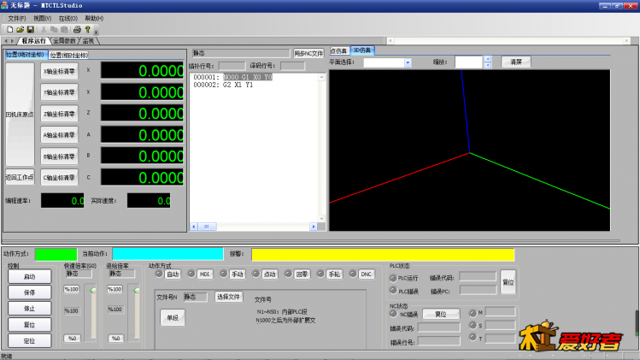Click the 回机床原点 button
The image size is (640, 360).
click(x=20, y=115)
